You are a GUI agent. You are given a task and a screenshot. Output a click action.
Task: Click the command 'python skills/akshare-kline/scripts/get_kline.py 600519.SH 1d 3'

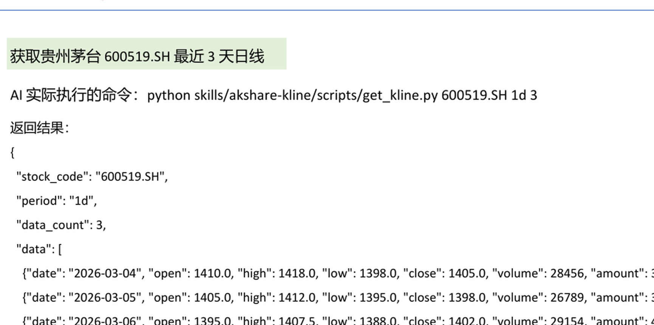tap(342, 95)
